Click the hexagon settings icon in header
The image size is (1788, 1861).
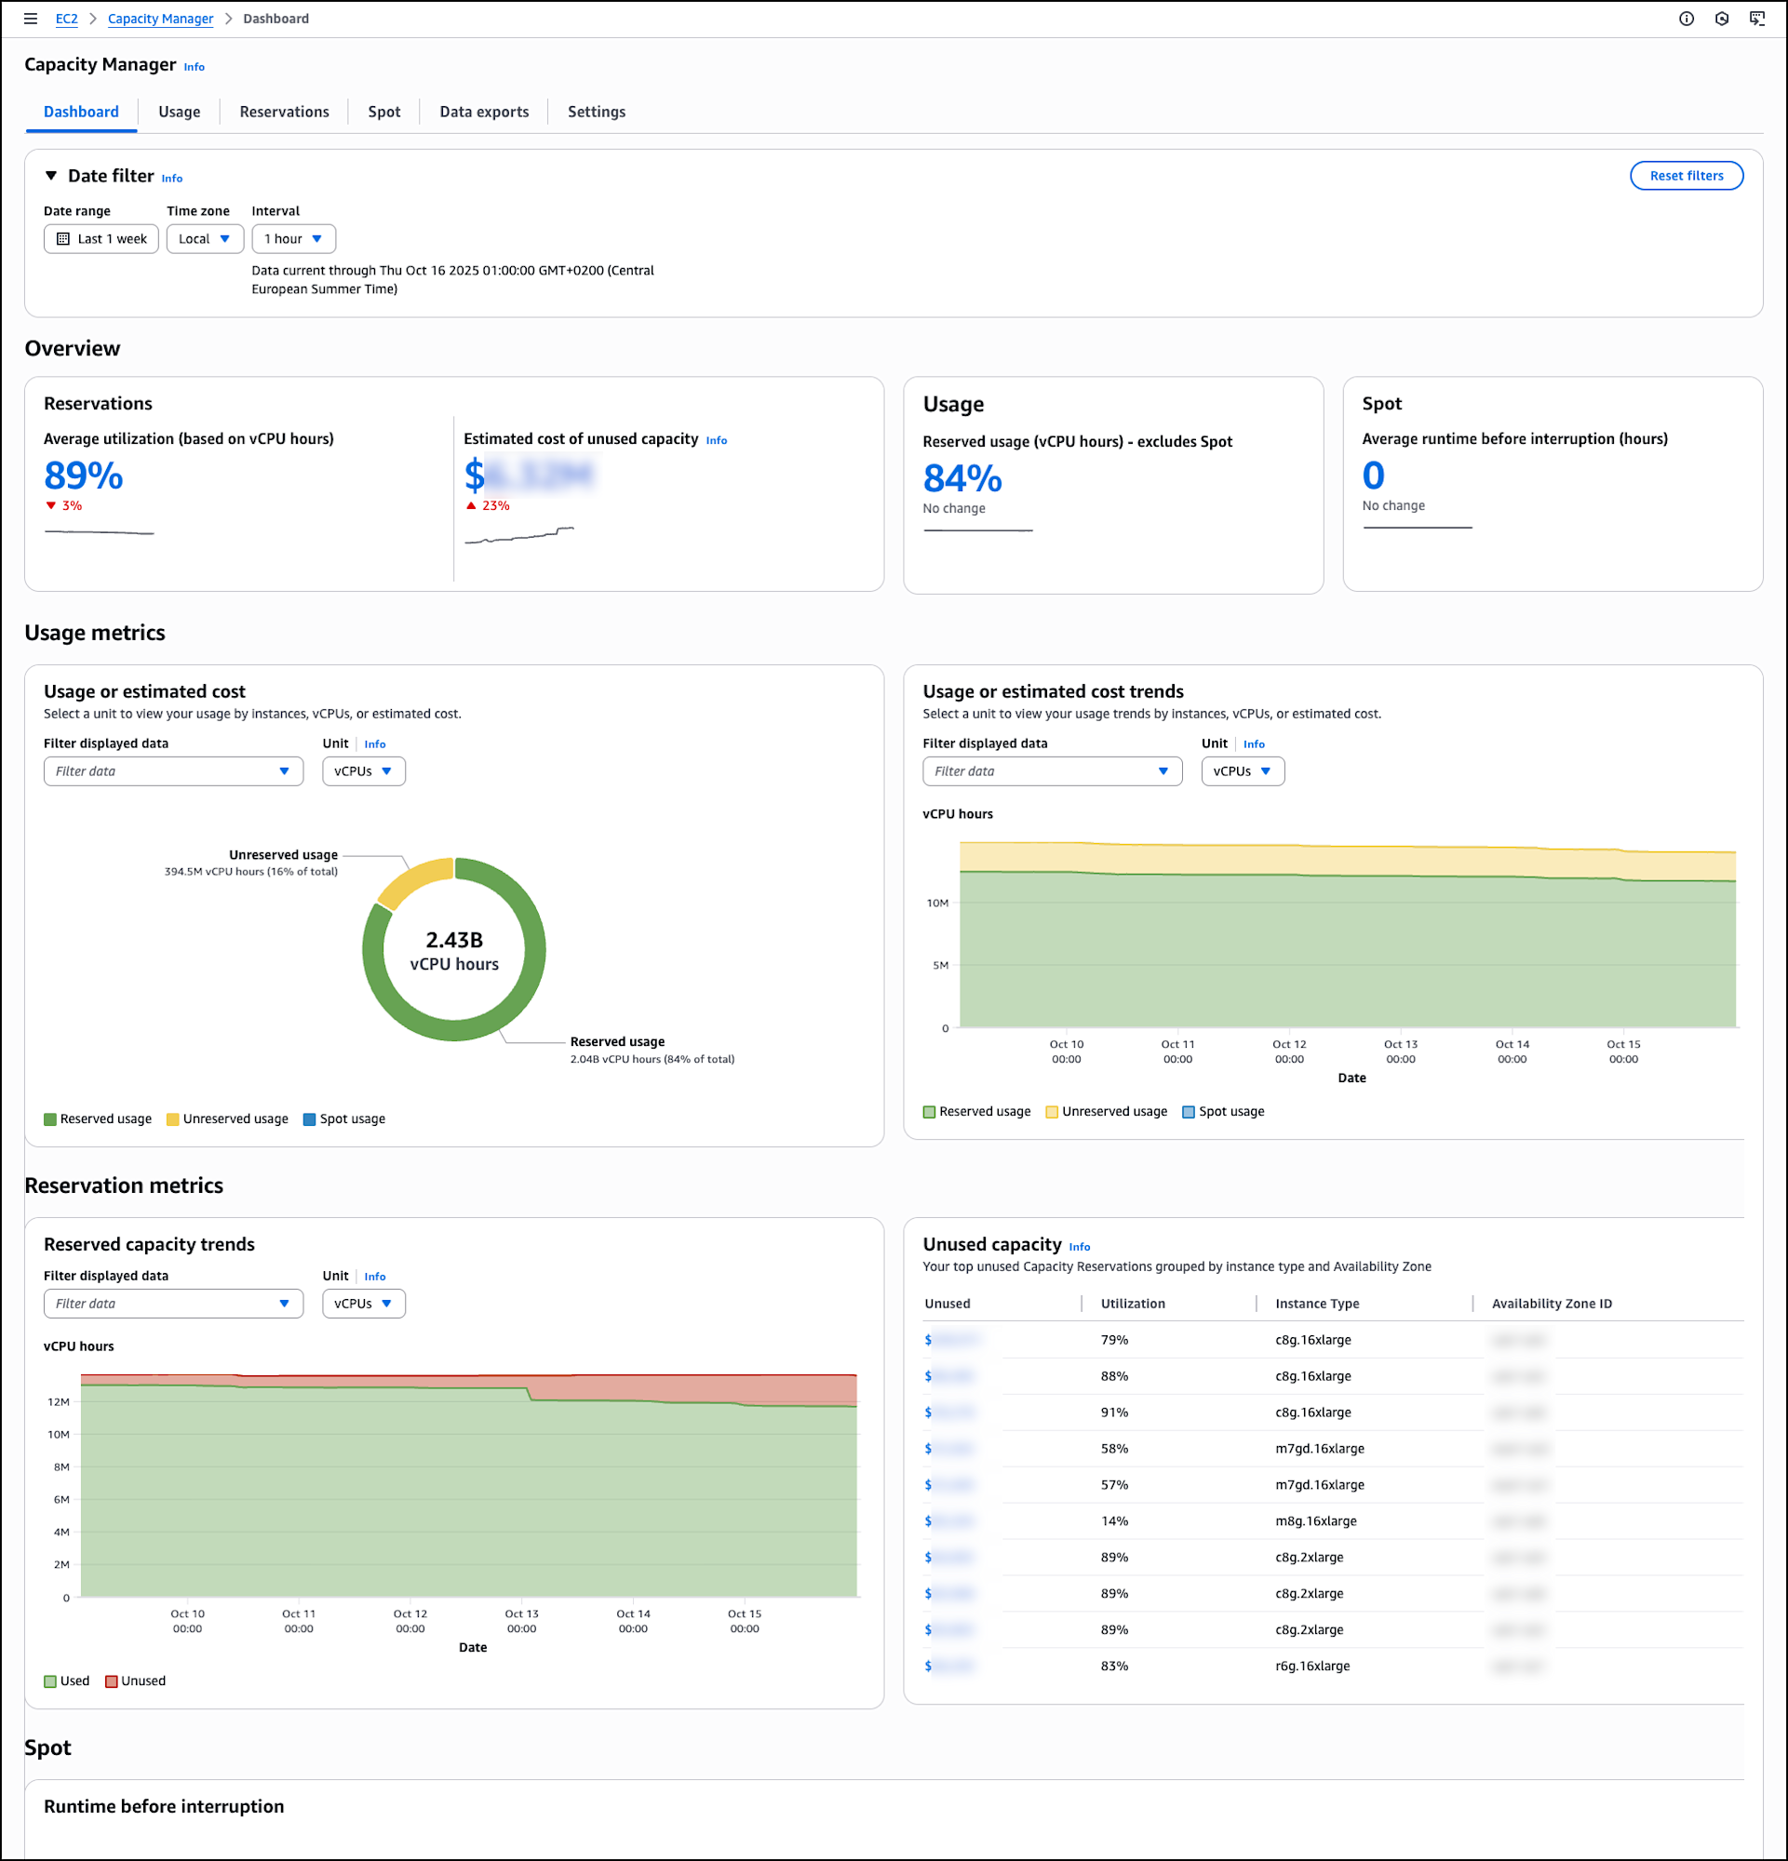1722,19
